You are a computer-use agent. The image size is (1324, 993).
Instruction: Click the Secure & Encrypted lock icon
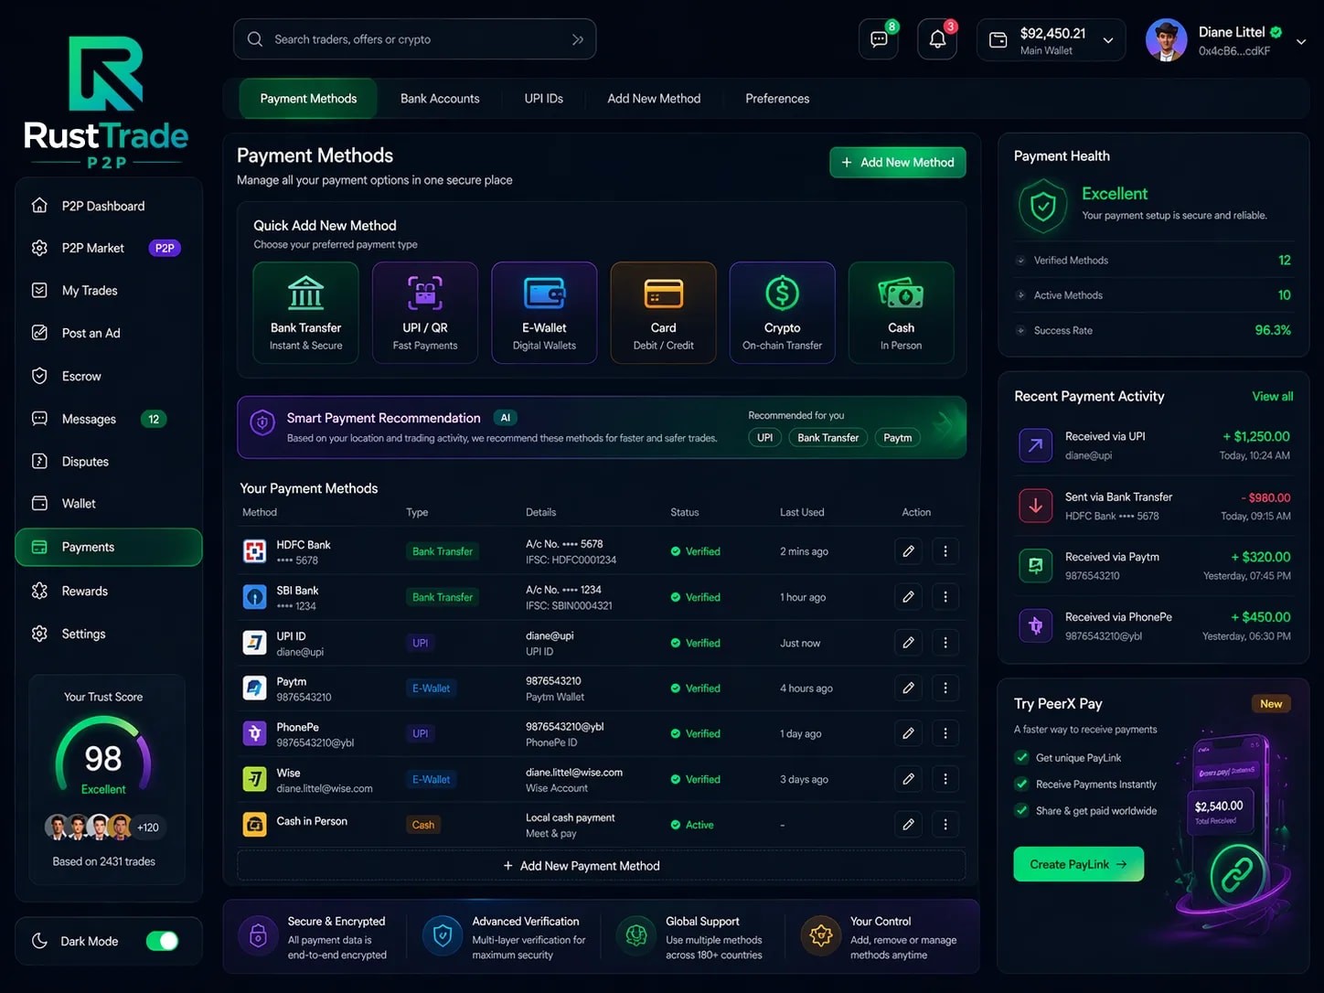[259, 936]
